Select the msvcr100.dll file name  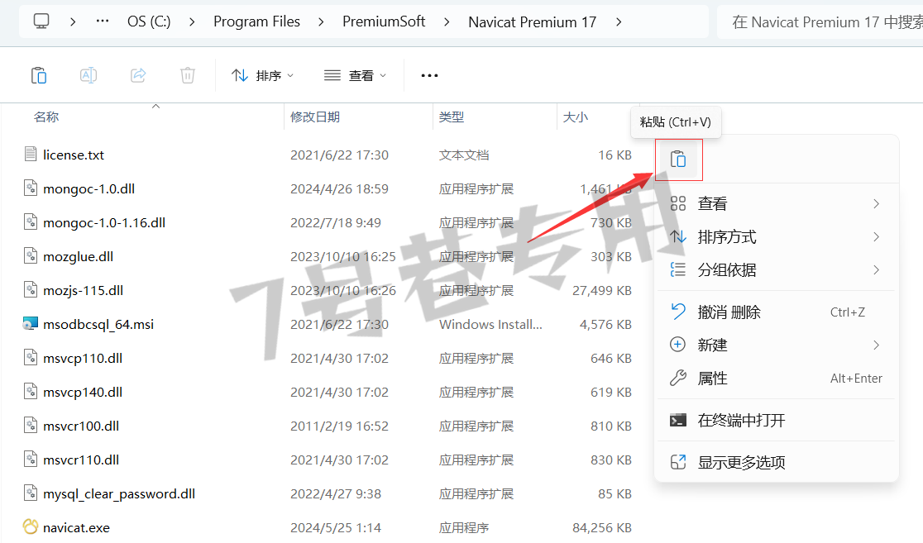81,426
